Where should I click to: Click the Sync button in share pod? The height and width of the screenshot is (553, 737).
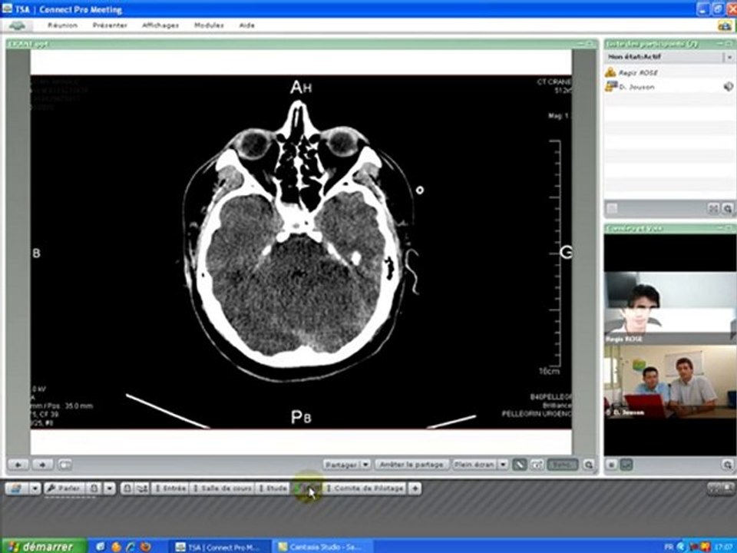coord(563,465)
